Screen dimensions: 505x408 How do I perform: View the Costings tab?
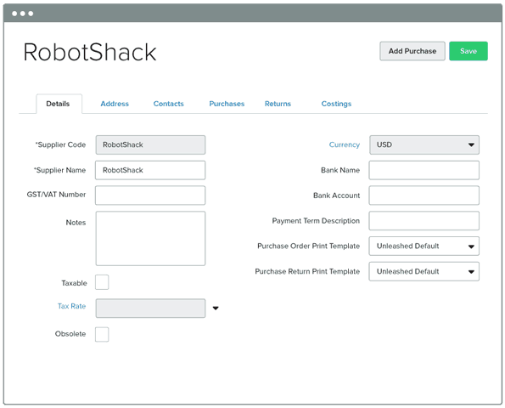tap(336, 104)
